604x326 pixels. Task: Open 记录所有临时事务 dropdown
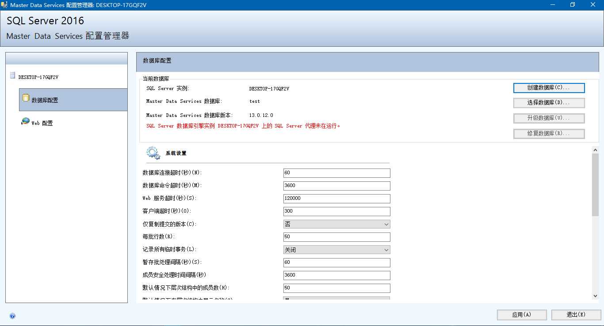coord(336,250)
